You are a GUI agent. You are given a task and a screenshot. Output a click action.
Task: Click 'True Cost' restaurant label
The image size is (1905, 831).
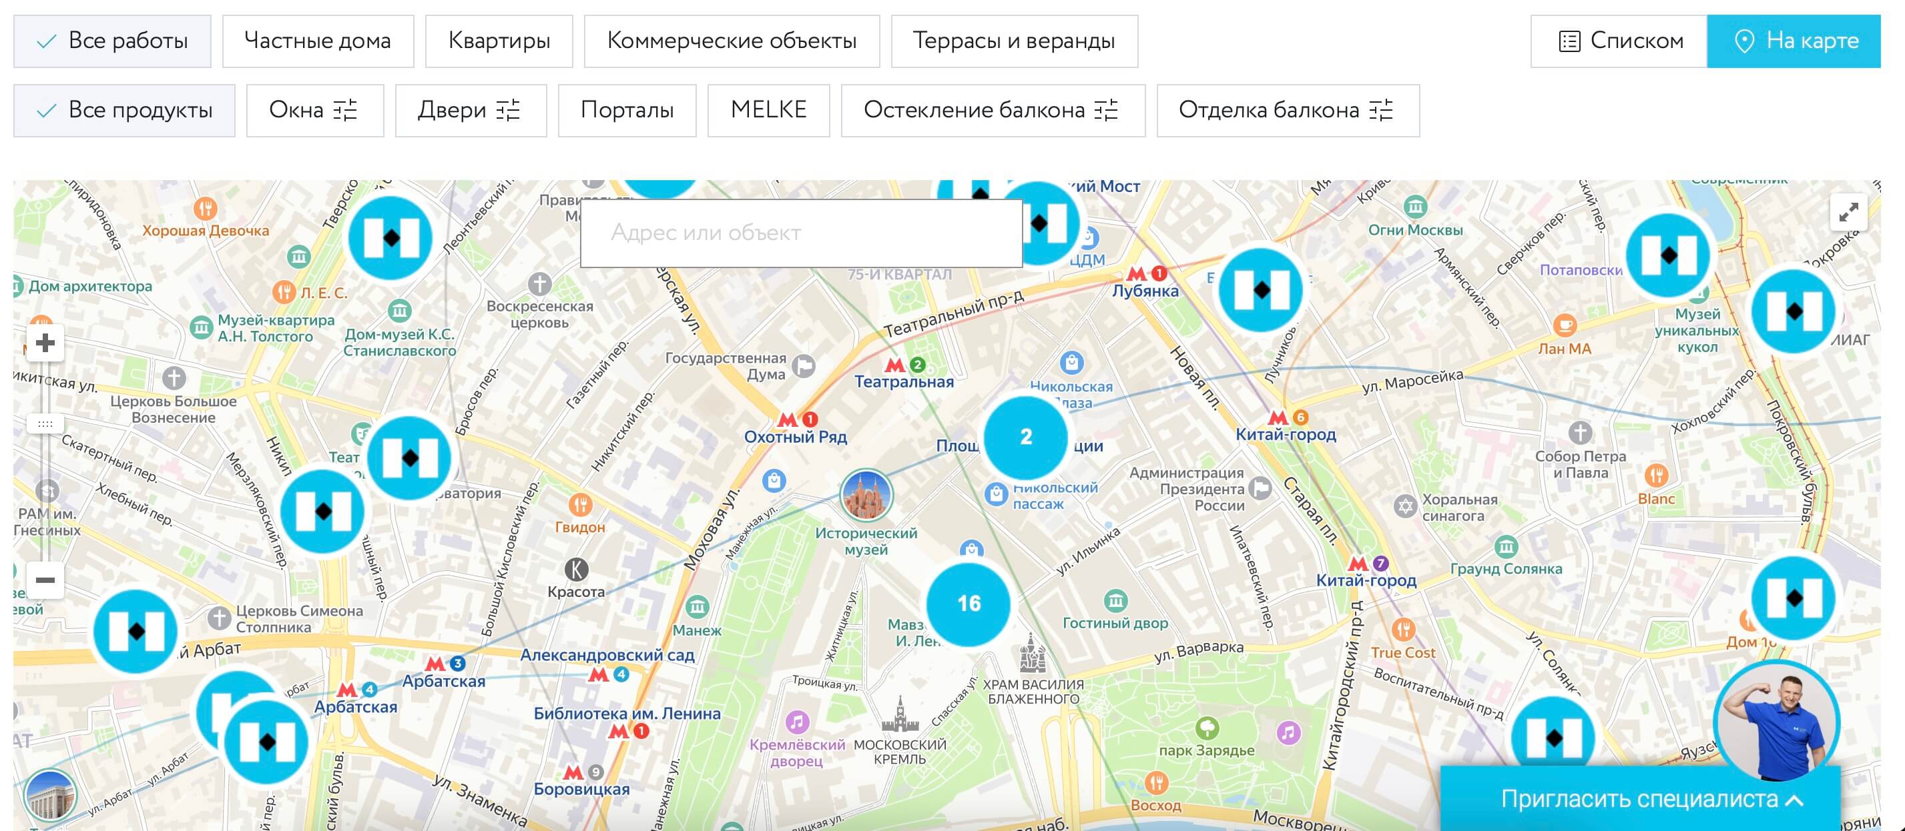1403,653
